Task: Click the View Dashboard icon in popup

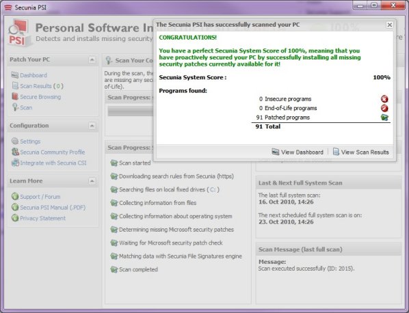Action: (275, 152)
